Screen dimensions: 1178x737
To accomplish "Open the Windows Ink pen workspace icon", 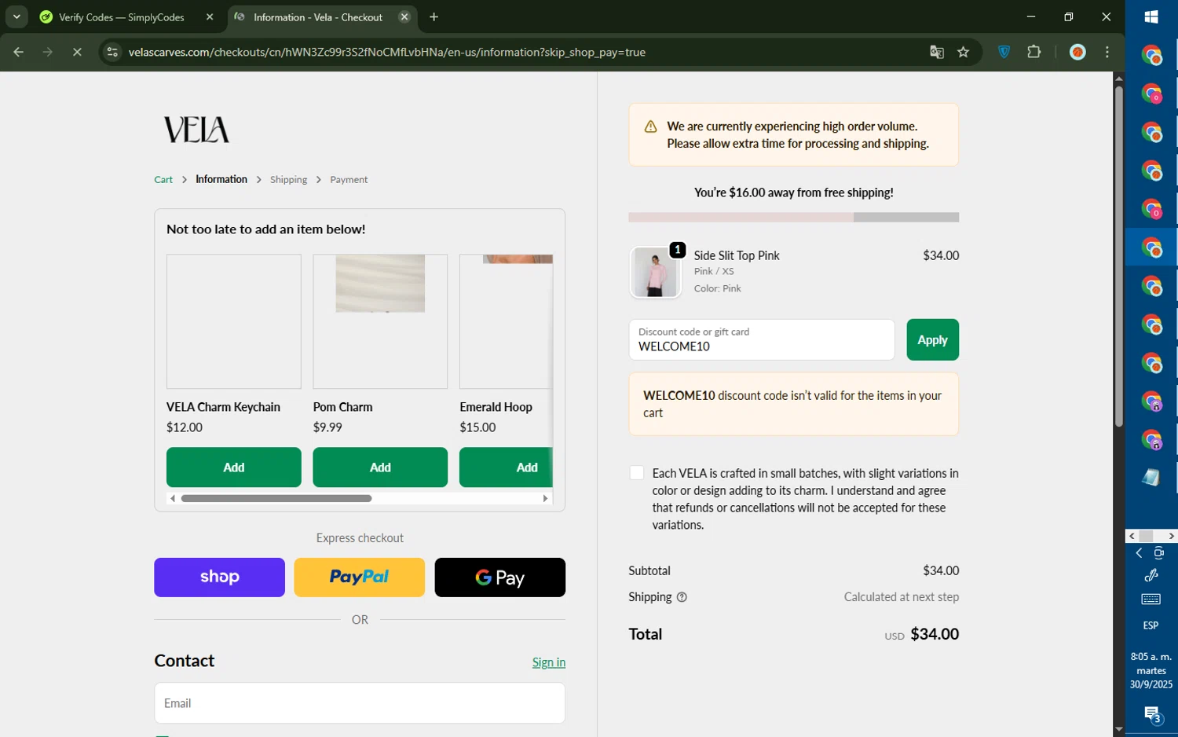I will pos(1151,576).
